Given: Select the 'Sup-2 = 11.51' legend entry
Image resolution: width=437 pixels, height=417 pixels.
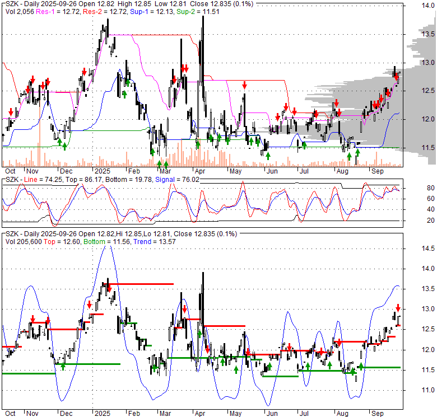Looking at the screenshot, I should [198, 12].
